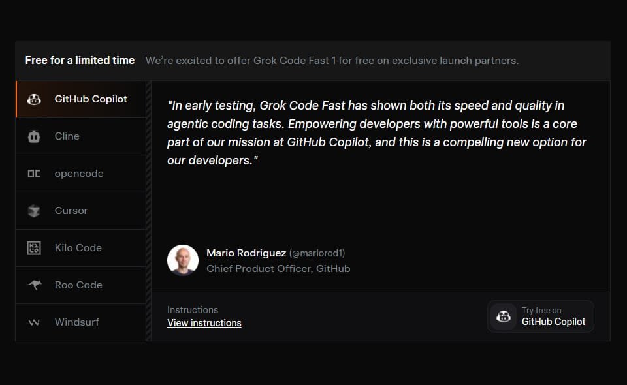Switch to the Cline tab
Image resolution: width=627 pixels, height=385 pixels.
click(x=81, y=136)
